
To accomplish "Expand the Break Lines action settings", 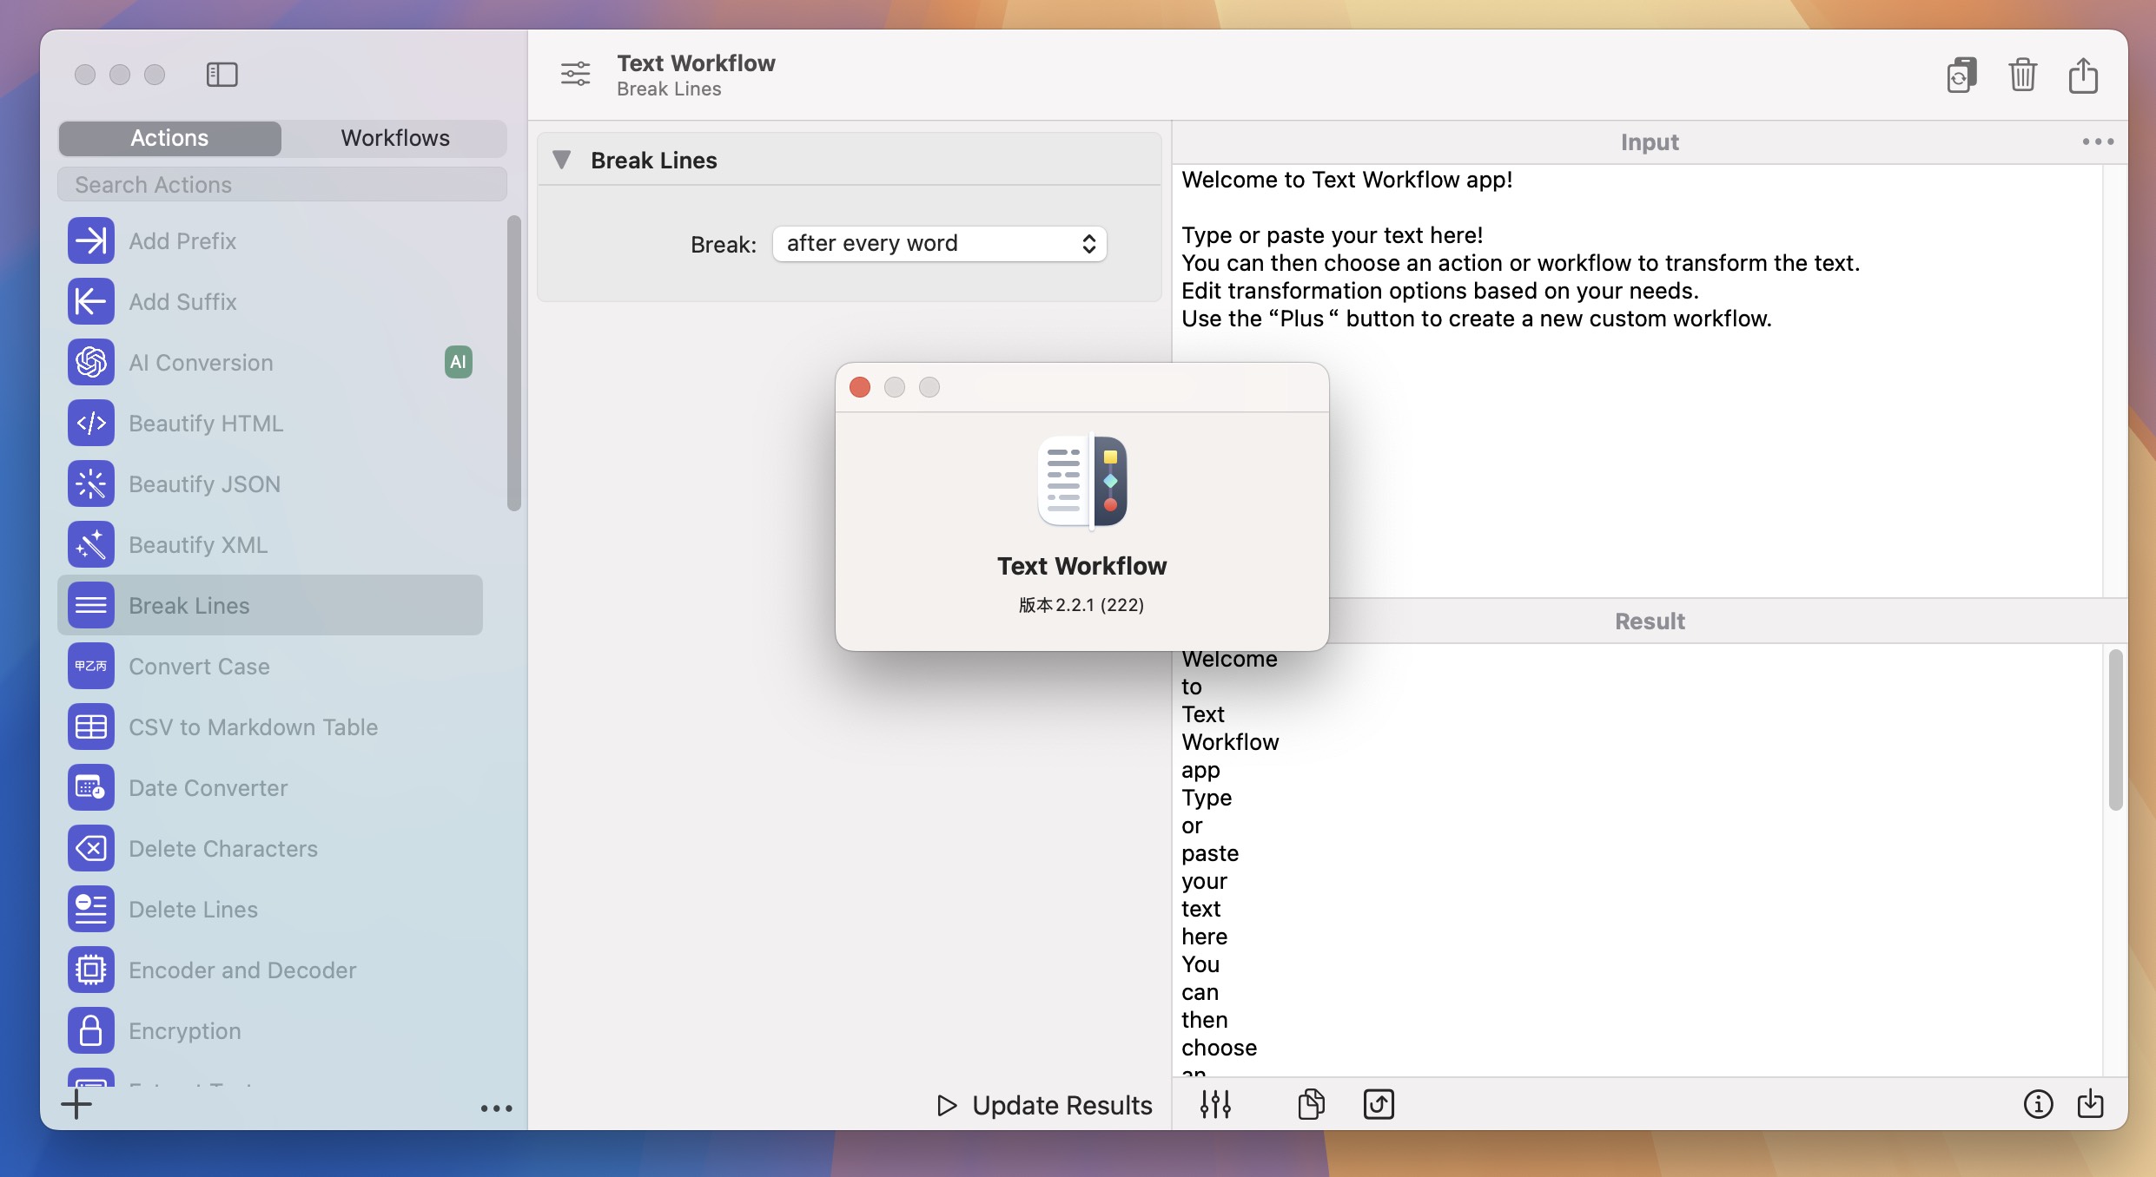I will (559, 158).
